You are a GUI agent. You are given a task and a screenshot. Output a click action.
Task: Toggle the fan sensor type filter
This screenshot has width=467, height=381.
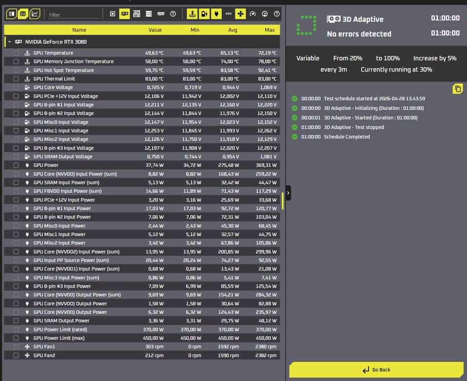[241, 14]
